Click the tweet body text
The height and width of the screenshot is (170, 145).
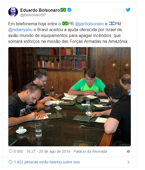tap(68, 32)
